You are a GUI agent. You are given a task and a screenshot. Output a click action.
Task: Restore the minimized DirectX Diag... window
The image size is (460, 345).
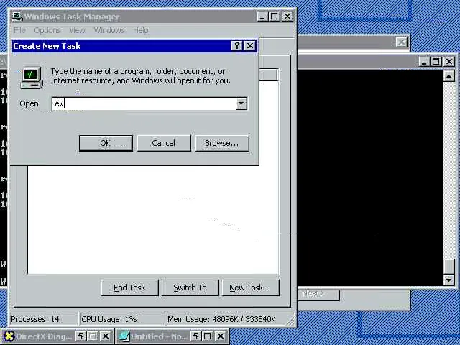coord(80,336)
